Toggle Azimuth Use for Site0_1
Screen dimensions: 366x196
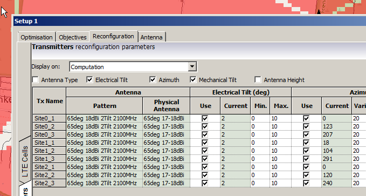(x=306, y=118)
